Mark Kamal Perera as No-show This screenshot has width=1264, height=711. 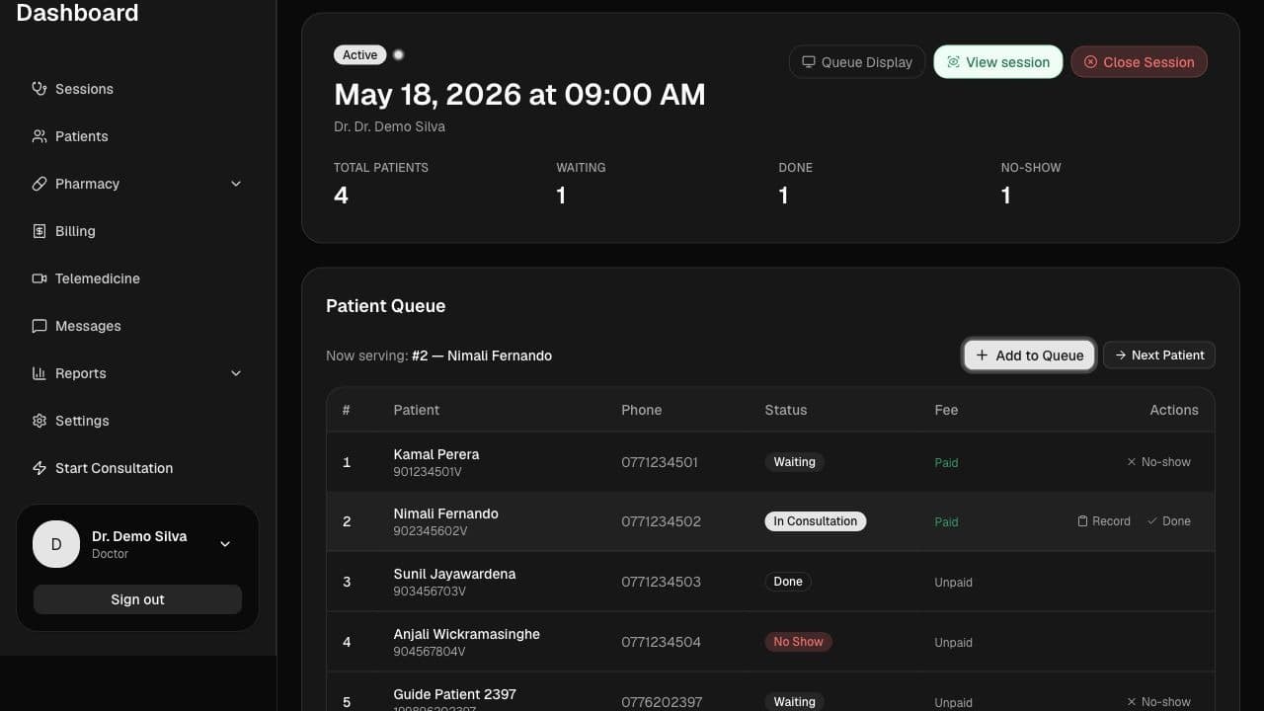pyautogui.click(x=1159, y=462)
